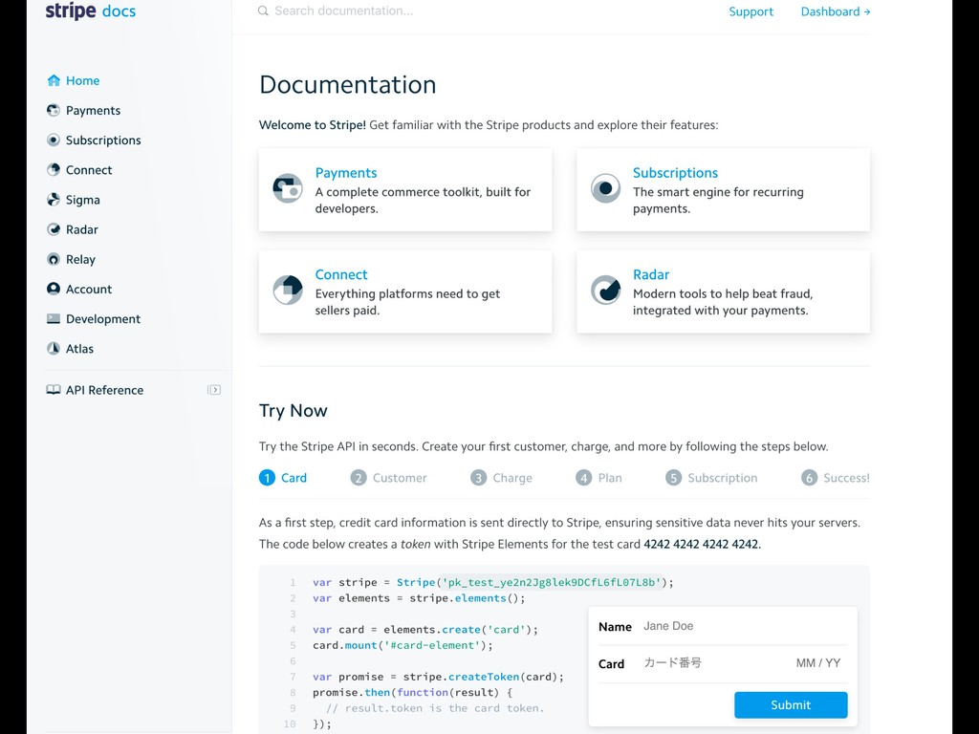The width and height of the screenshot is (979, 734).
Task: Click the Payments icon in sidebar
Action: [54, 111]
